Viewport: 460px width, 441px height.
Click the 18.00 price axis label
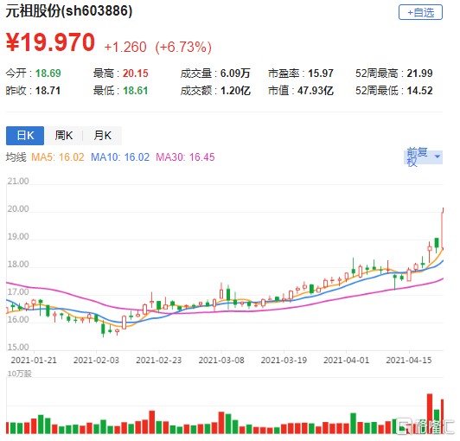pos(18,265)
